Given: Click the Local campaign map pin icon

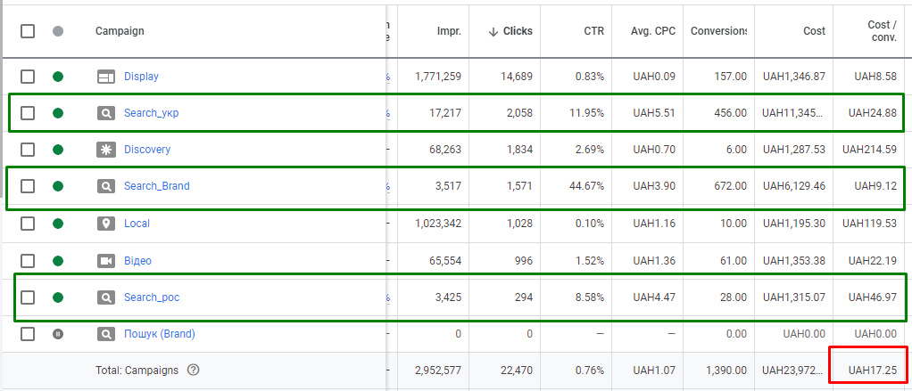Looking at the screenshot, I should click(106, 224).
